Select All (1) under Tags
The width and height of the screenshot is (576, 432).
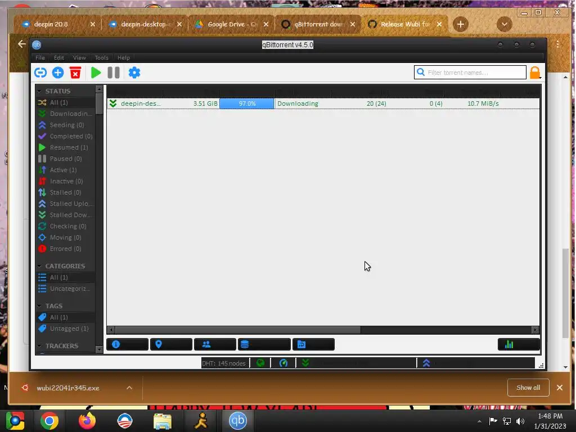[65, 317]
